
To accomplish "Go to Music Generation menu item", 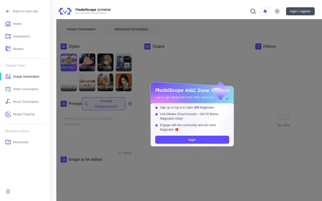I will [26, 102].
